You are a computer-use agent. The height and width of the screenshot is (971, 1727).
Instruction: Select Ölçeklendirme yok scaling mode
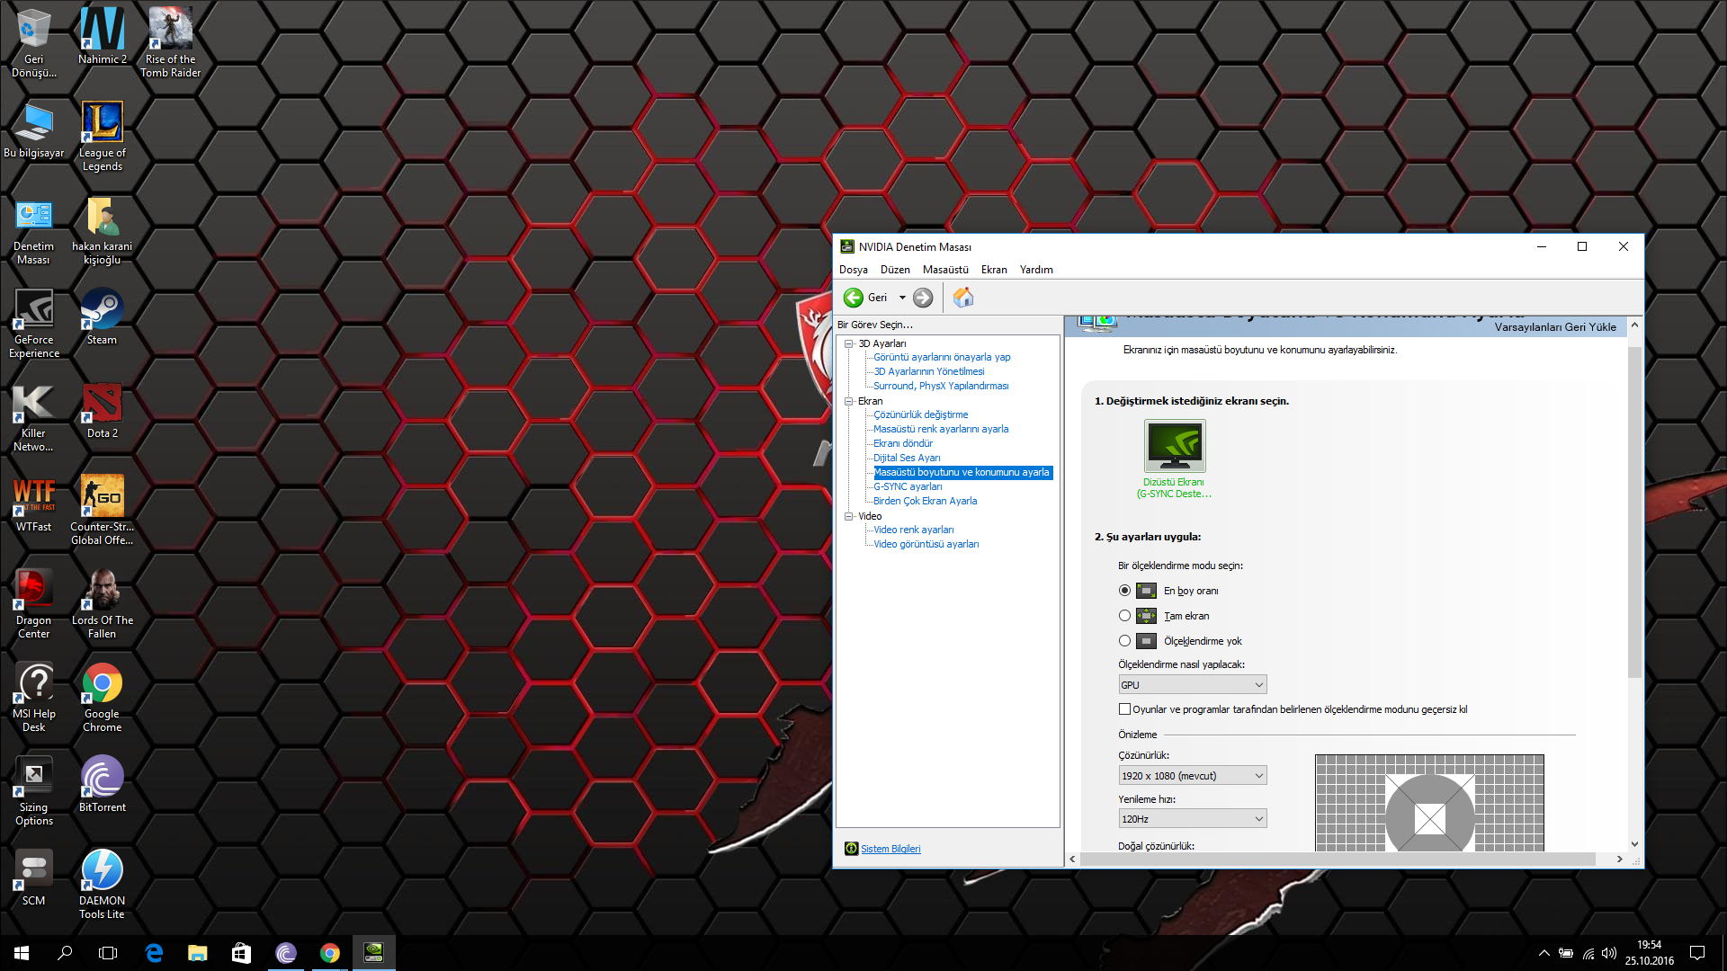click(1124, 641)
